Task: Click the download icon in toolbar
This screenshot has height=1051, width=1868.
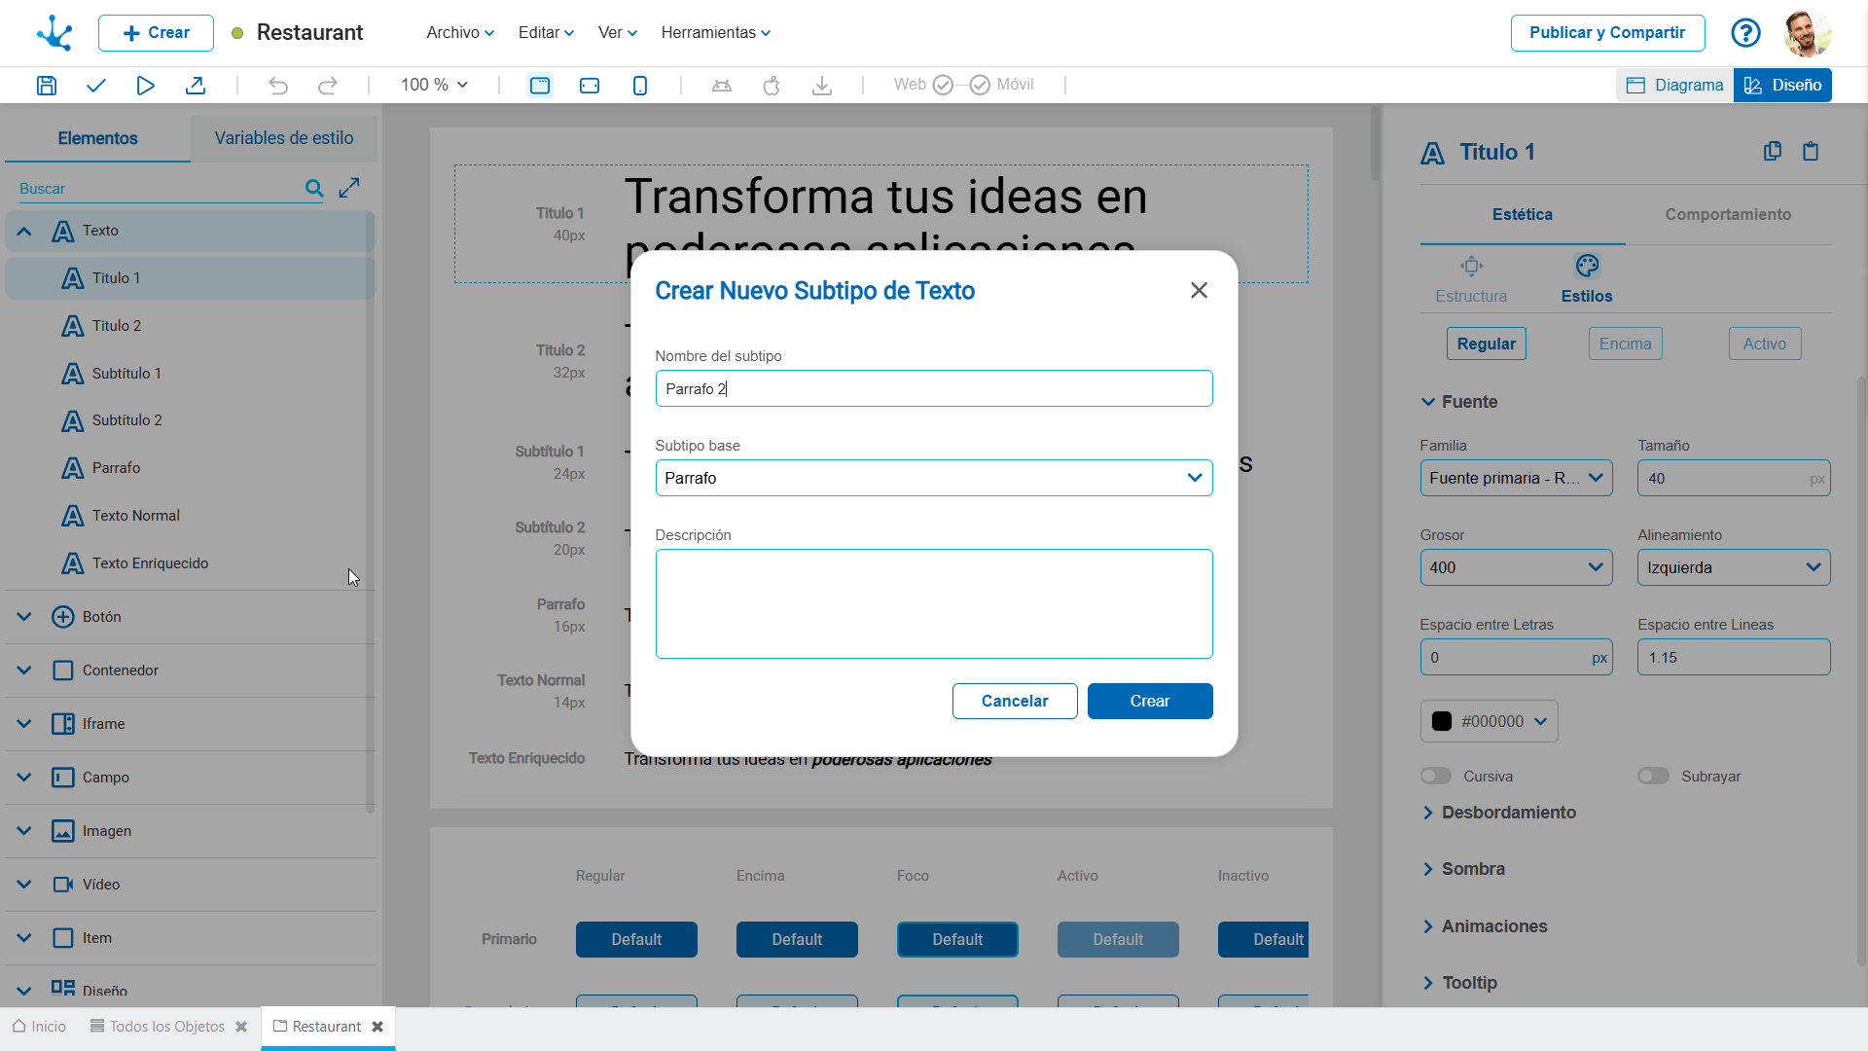Action: (821, 86)
